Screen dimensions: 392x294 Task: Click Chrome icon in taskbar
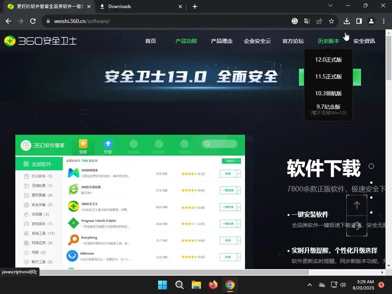click(230, 285)
